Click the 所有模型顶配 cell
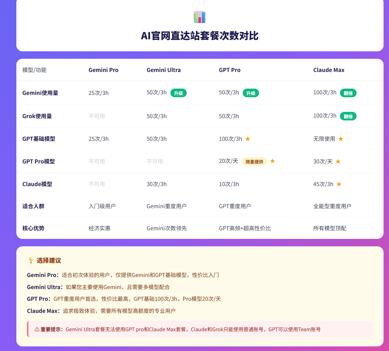The width and height of the screenshot is (389, 351). (x=330, y=228)
